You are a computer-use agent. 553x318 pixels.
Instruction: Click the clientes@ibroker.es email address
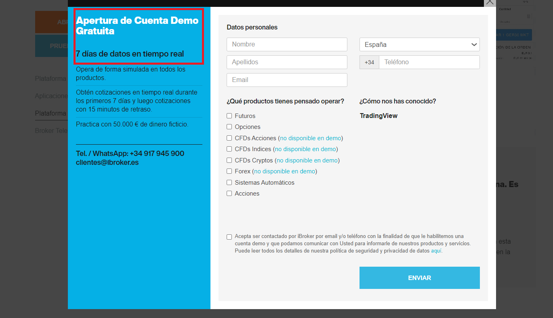[107, 163]
